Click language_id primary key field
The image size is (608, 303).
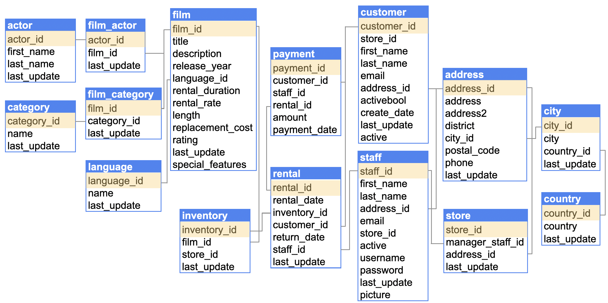pos(116,181)
